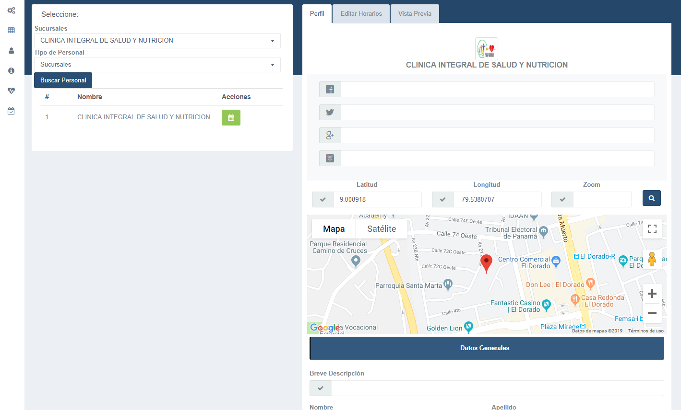Zoom in on the map

[652, 294]
